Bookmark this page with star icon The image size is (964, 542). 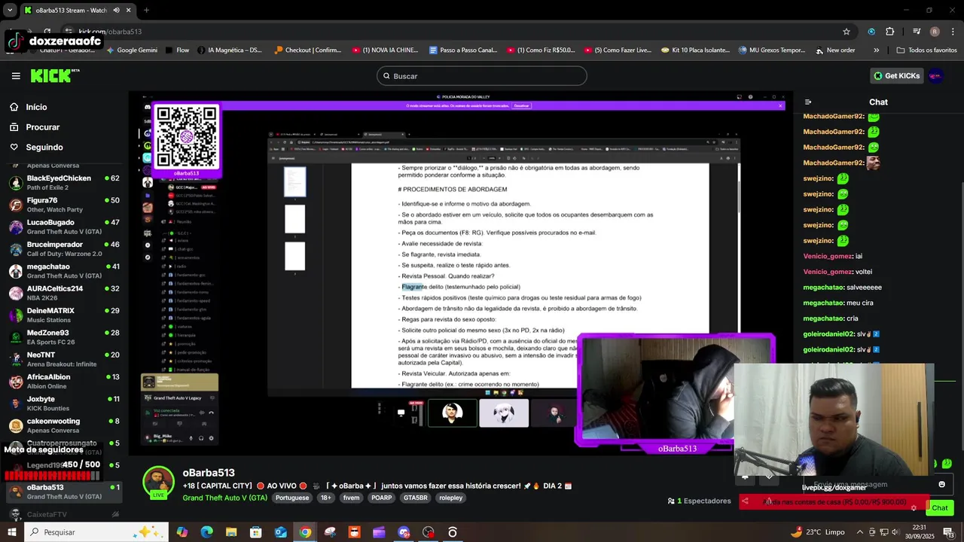pos(847,32)
